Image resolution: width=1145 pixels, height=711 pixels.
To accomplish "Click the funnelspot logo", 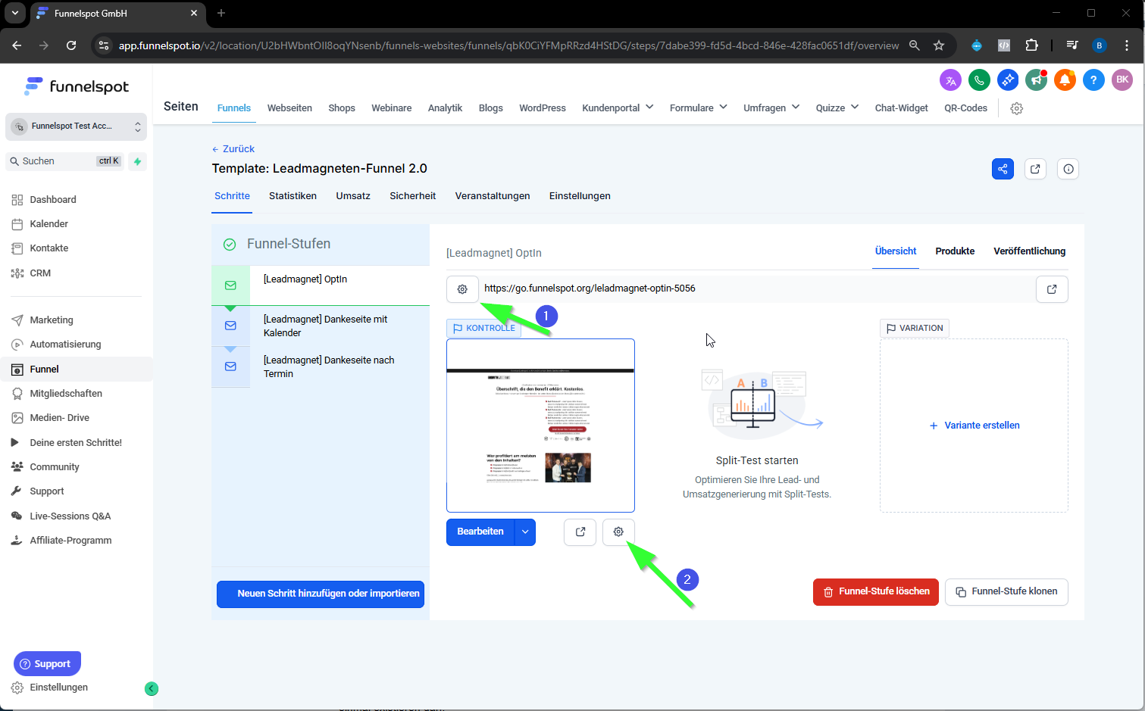I will 77,86.
